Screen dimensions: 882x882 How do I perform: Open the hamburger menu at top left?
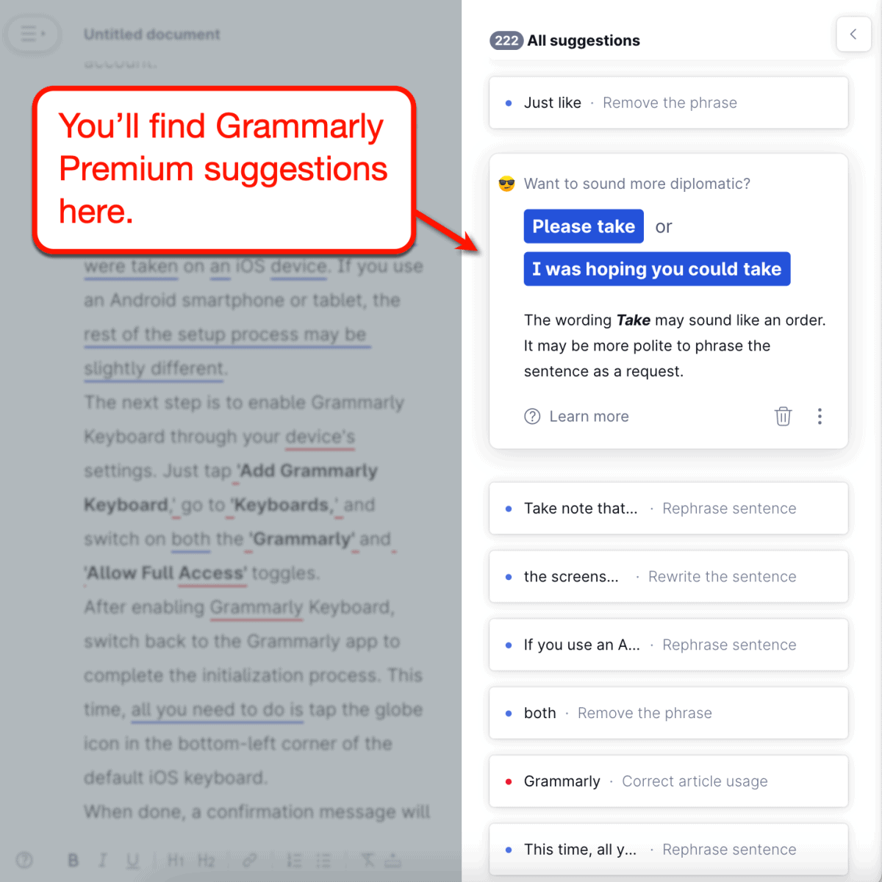pyautogui.click(x=32, y=34)
